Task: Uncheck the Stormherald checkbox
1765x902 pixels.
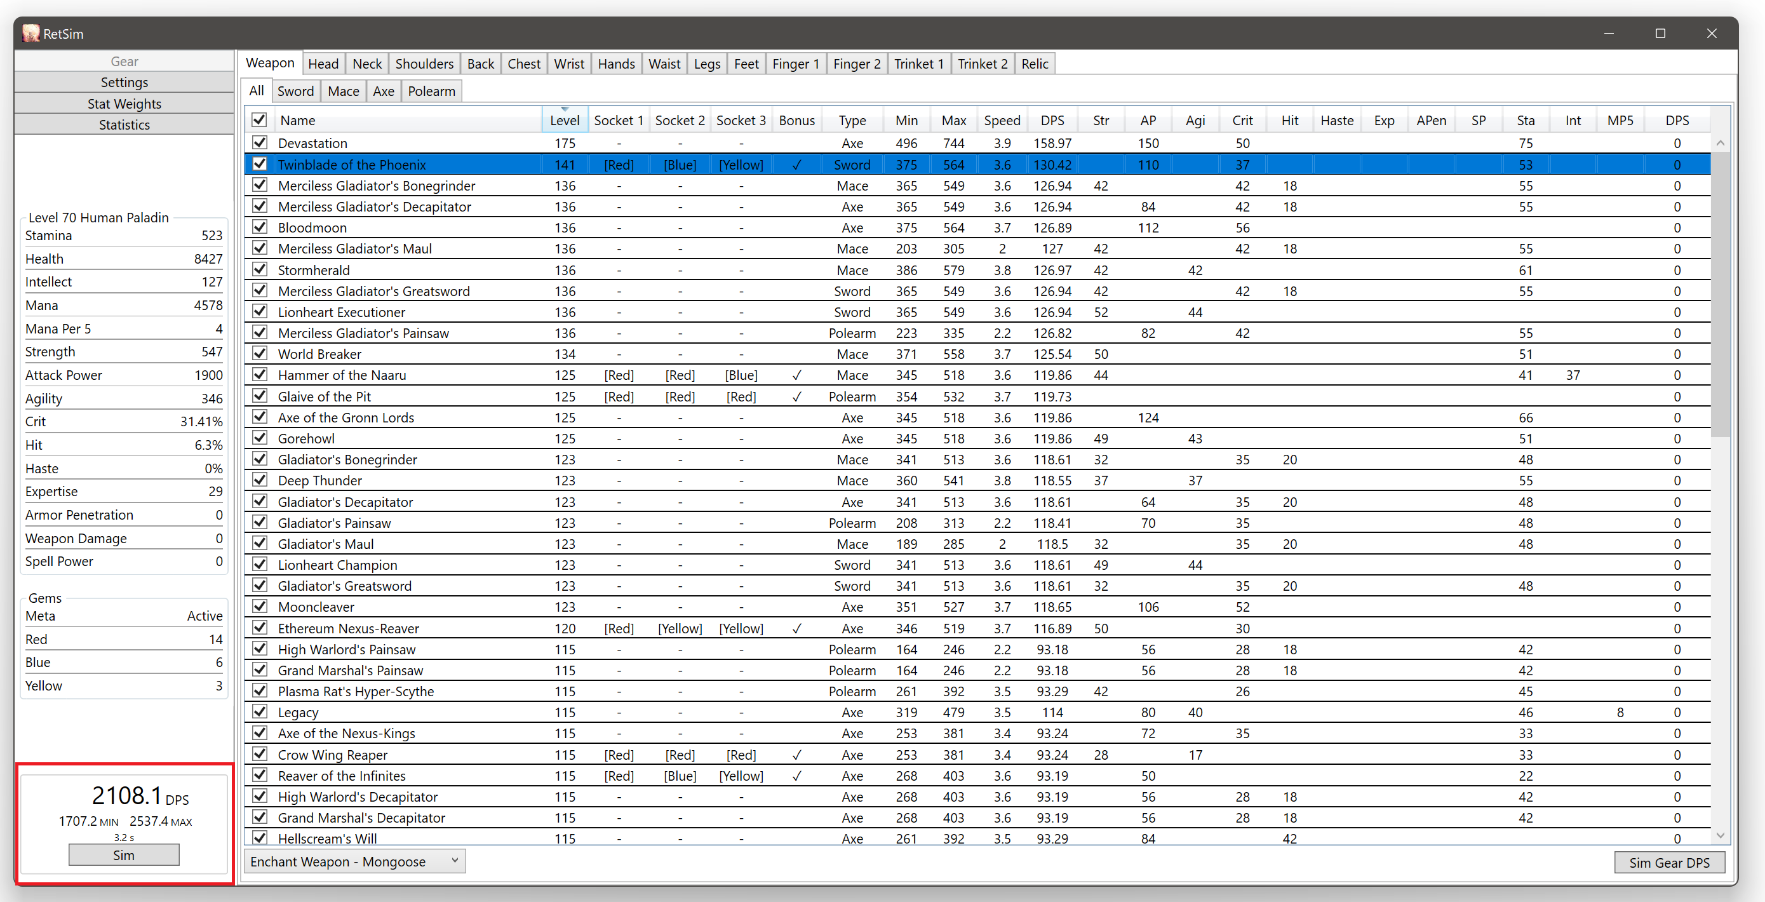Action: point(259,269)
